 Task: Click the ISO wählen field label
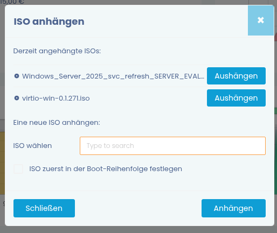[x=32, y=146]
